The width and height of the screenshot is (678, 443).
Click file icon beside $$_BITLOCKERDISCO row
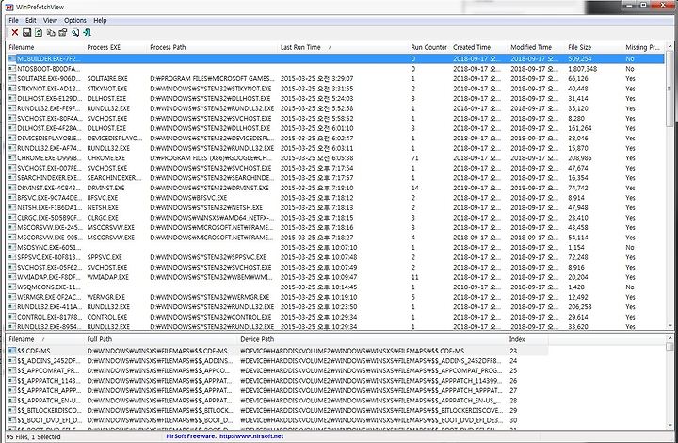click(x=12, y=410)
